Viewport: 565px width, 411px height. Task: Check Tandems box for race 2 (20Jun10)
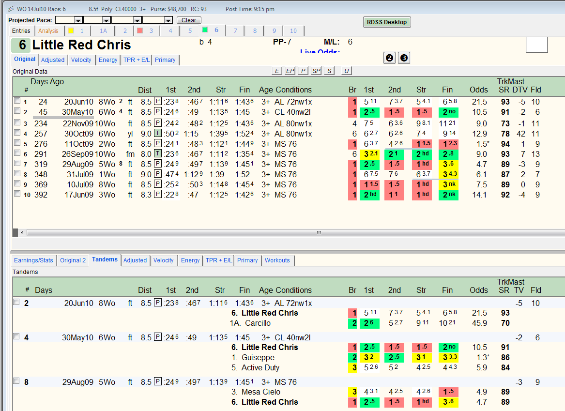tap(16, 302)
